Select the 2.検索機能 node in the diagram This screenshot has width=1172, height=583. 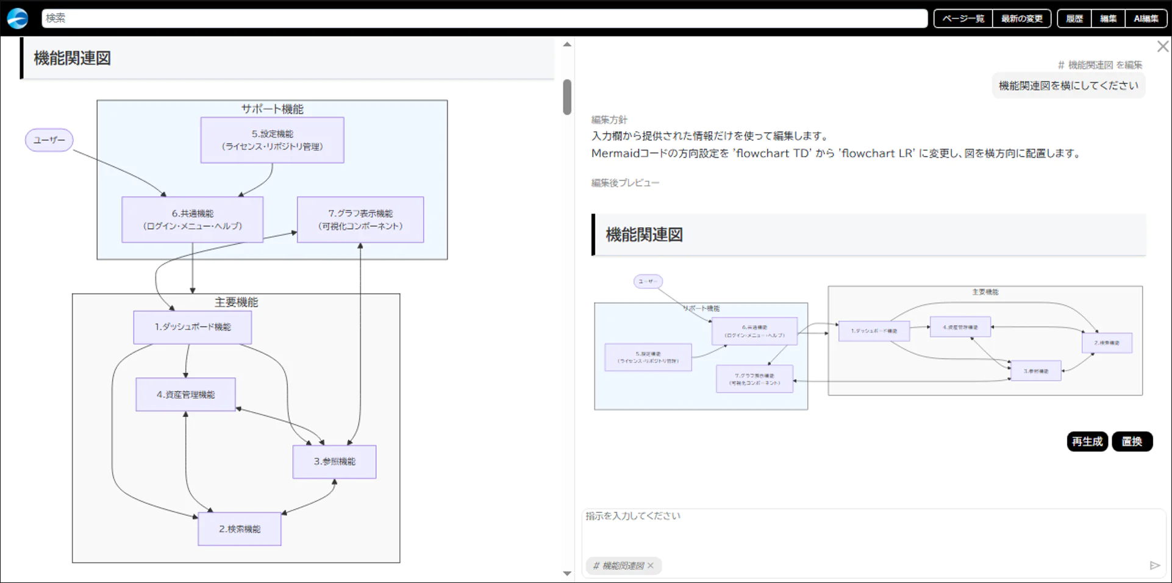pos(239,529)
